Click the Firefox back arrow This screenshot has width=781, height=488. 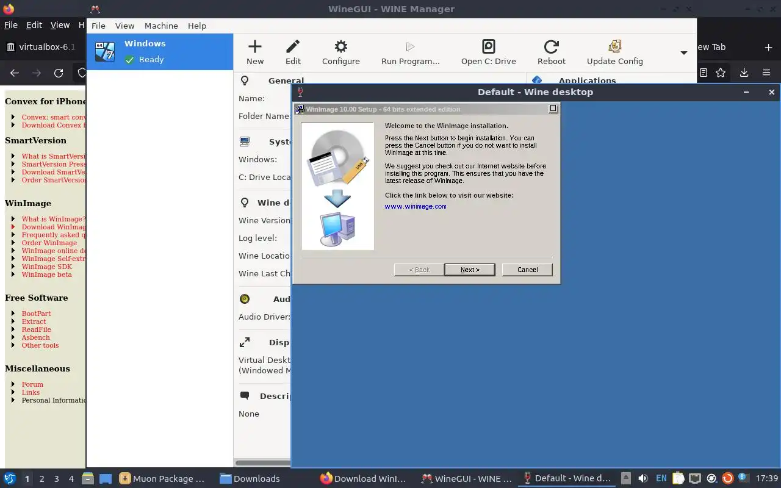[x=15, y=73]
